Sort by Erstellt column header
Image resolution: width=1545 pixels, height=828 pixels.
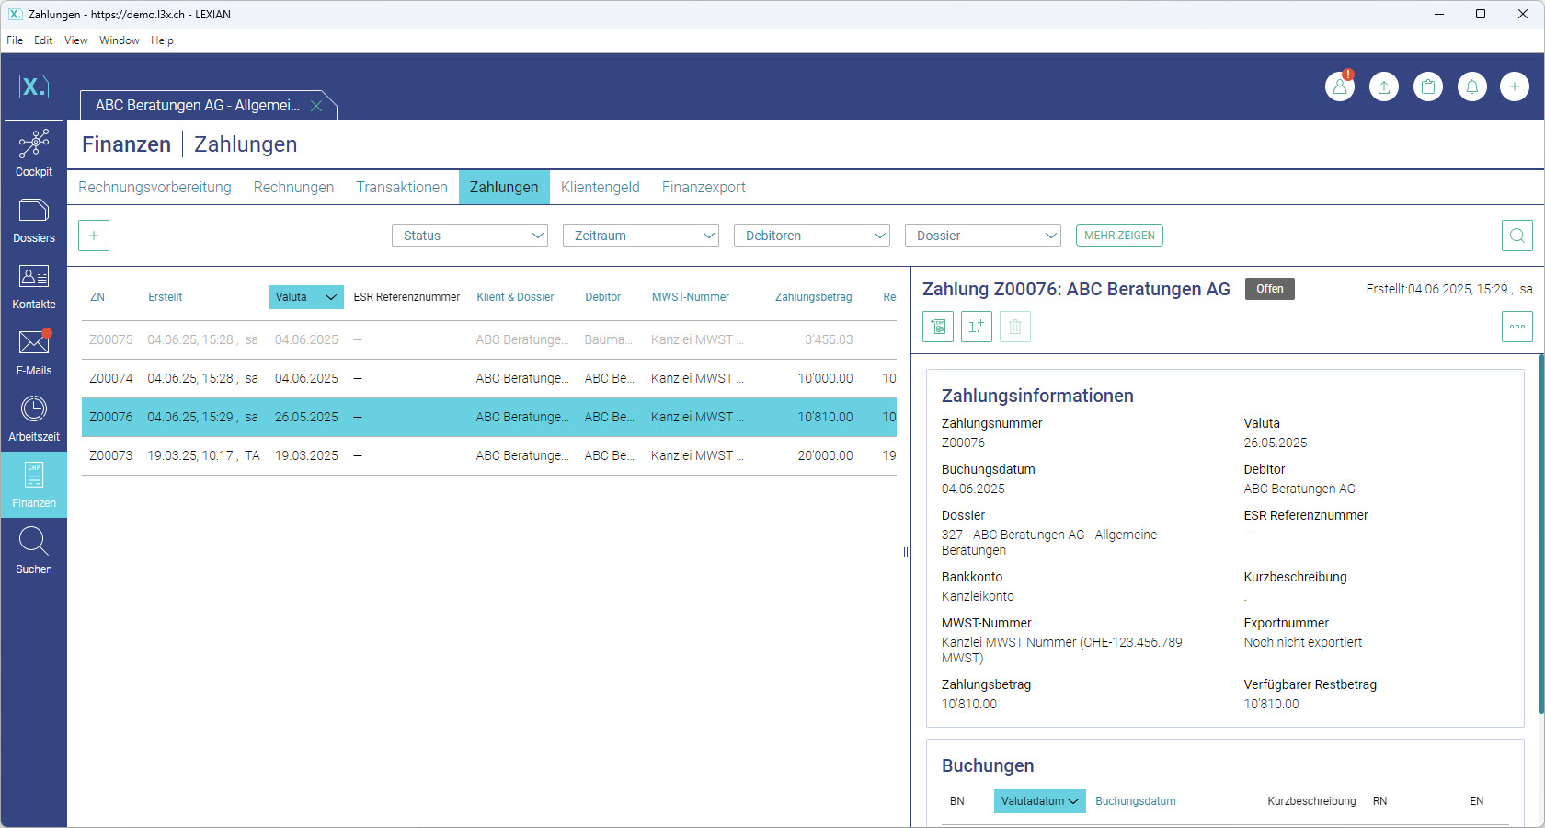(166, 297)
